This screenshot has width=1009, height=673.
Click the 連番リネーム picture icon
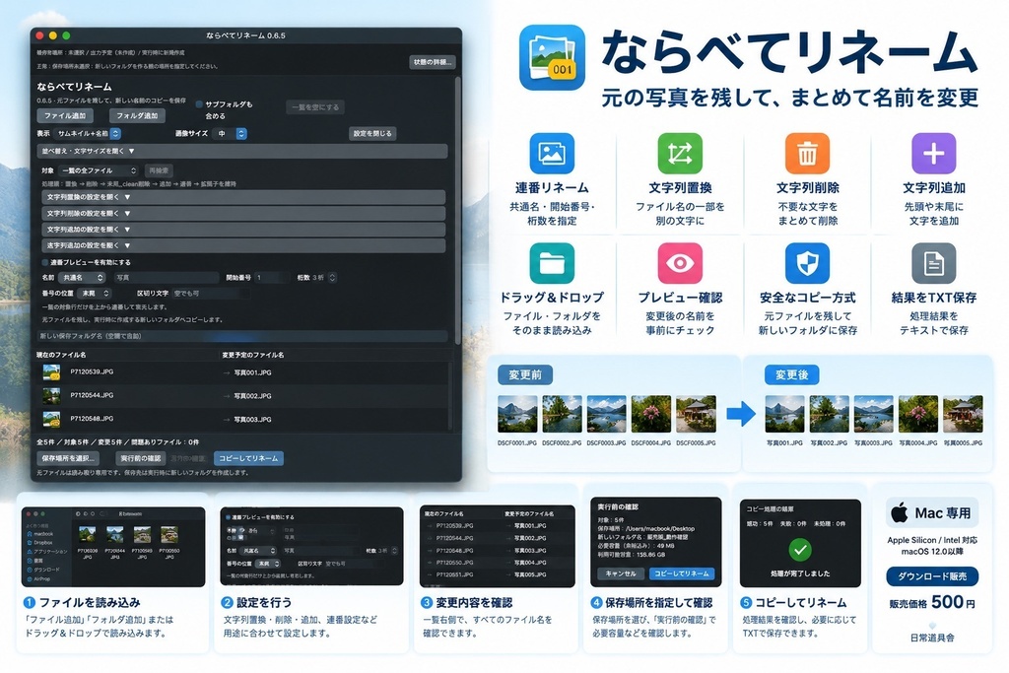[552, 153]
